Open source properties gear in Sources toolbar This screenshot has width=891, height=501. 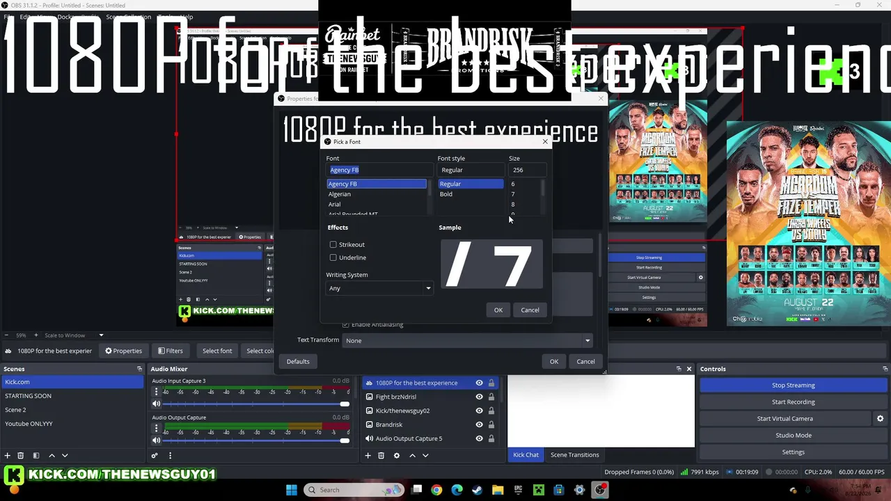click(x=397, y=455)
